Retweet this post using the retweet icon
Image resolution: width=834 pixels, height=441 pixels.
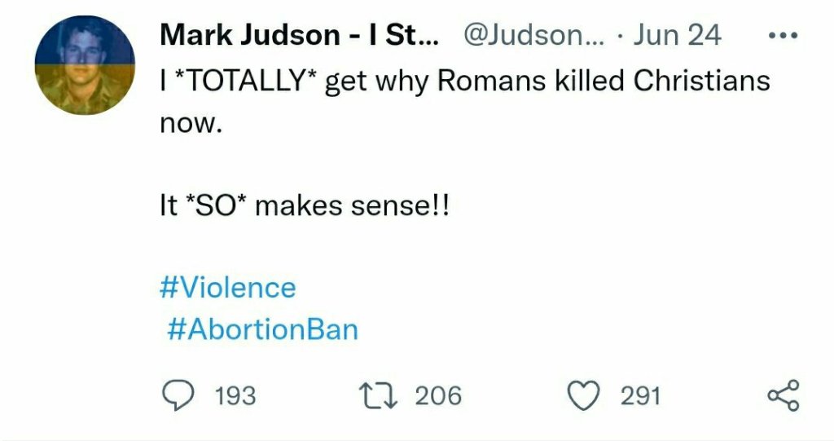point(380,396)
